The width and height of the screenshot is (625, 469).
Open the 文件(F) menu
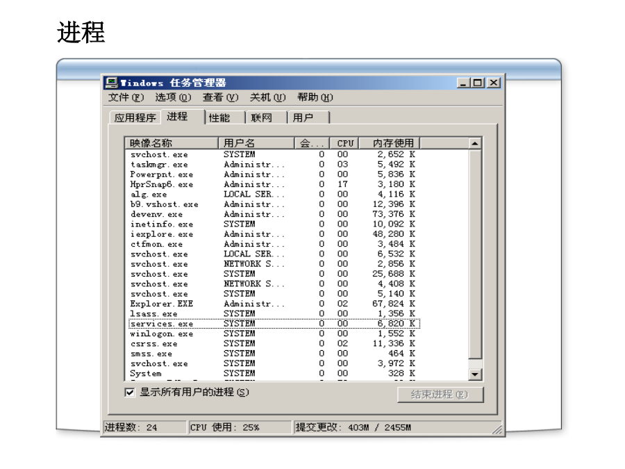pyautogui.click(x=126, y=97)
